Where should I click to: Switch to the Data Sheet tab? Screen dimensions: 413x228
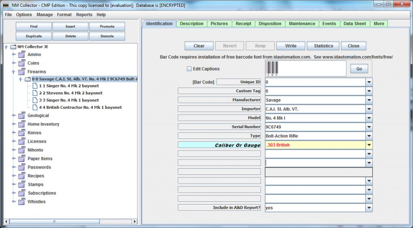pos(355,24)
